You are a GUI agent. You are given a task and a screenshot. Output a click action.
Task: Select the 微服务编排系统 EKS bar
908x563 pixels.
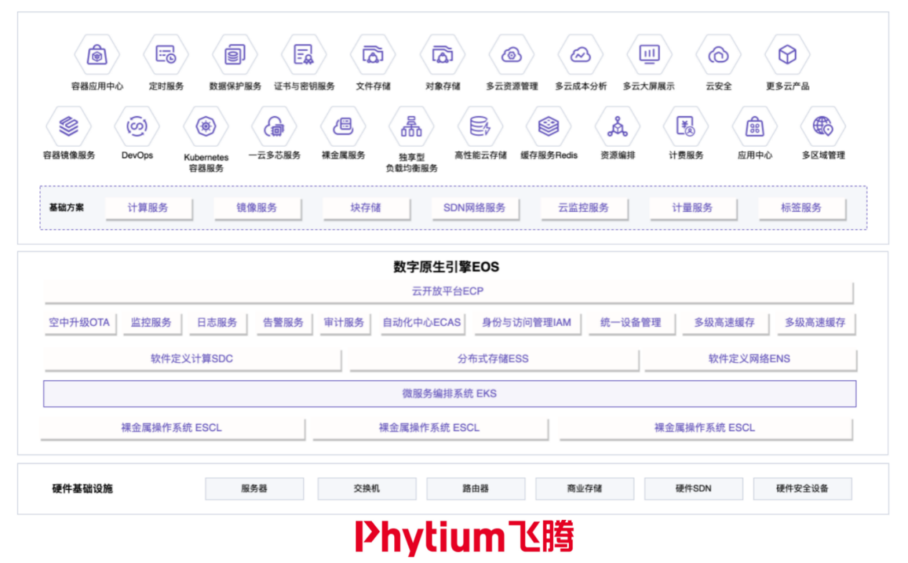449,393
